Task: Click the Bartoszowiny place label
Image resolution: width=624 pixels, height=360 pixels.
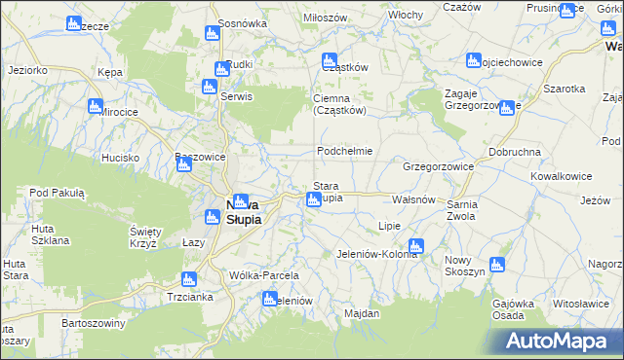Action: pyautogui.click(x=94, y=323)
